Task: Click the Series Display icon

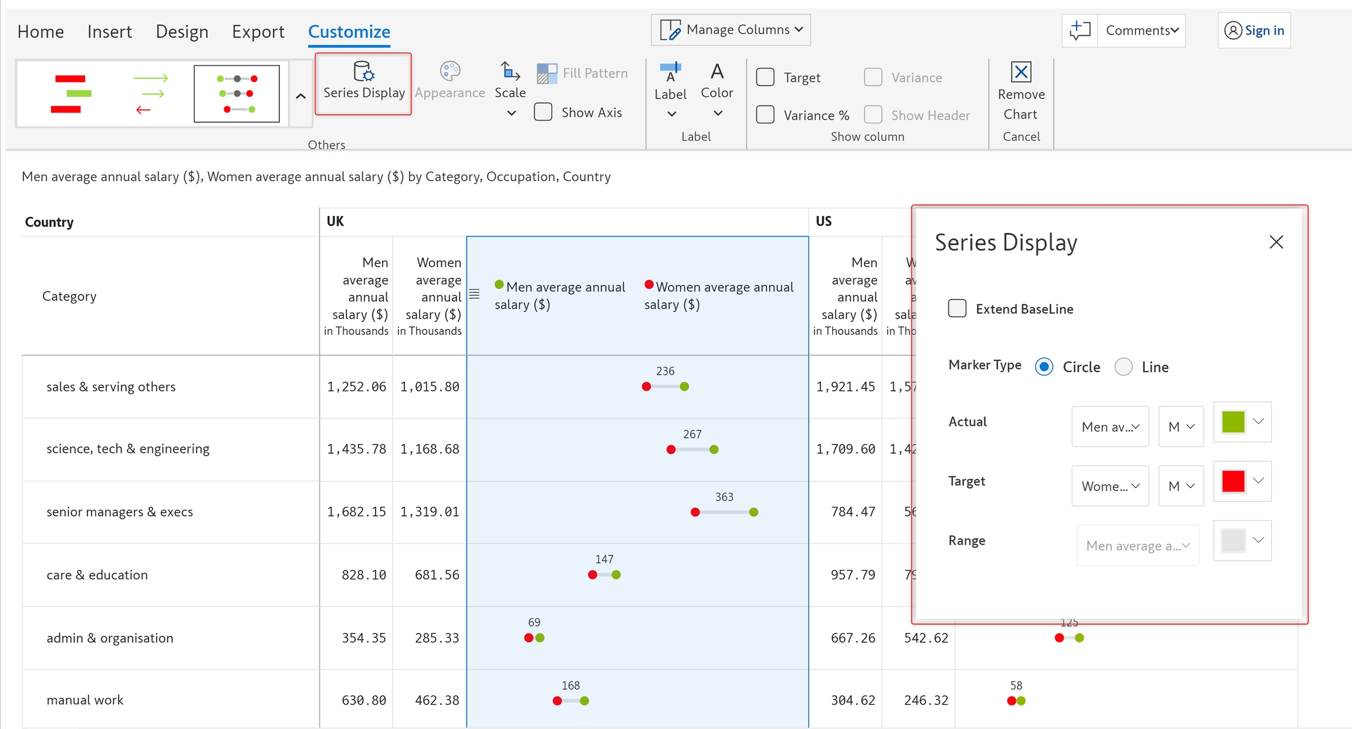Action: [363, 73]
